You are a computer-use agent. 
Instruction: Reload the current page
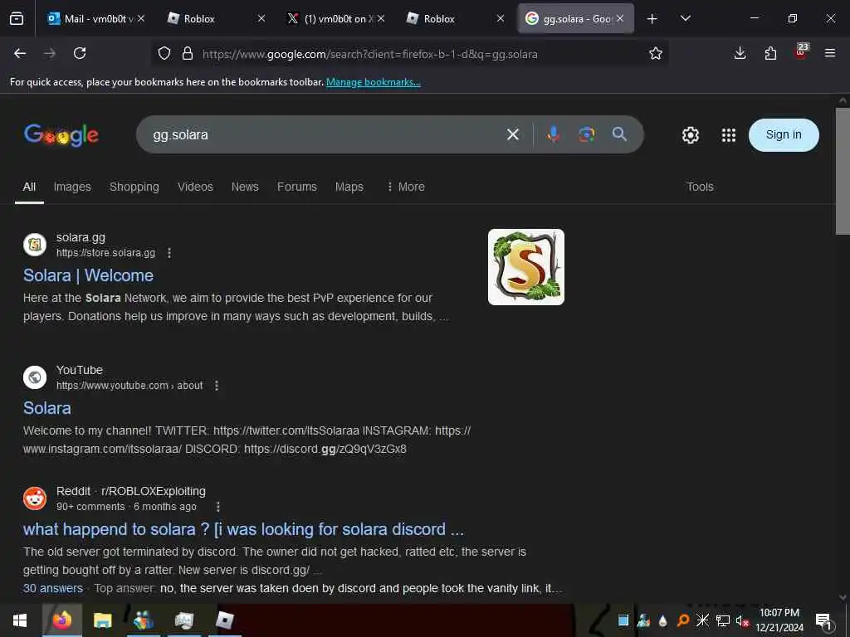point(80,53)
